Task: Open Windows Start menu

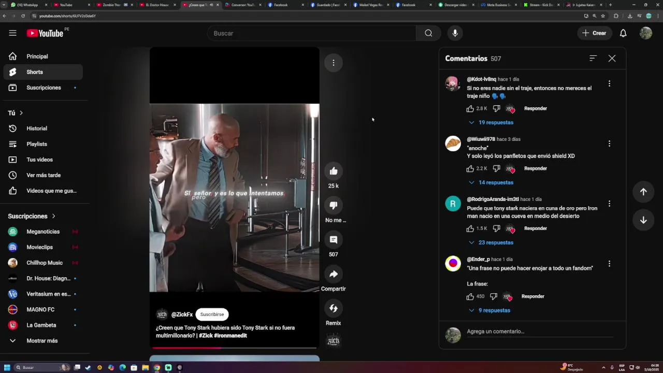Action: click(x=7, y=367)
